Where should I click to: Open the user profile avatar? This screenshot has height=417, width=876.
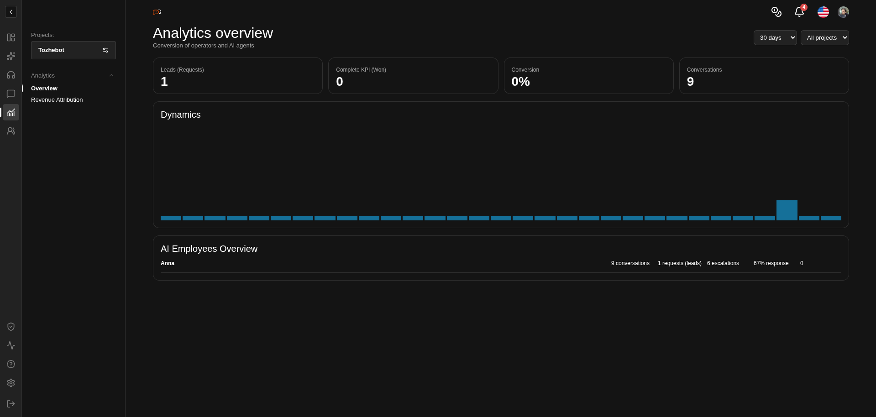(843, 12)
